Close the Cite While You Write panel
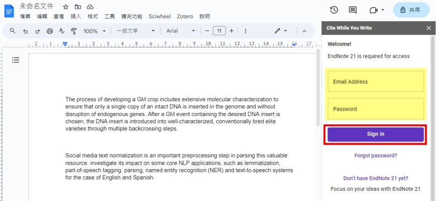 [x=429, y=28]
